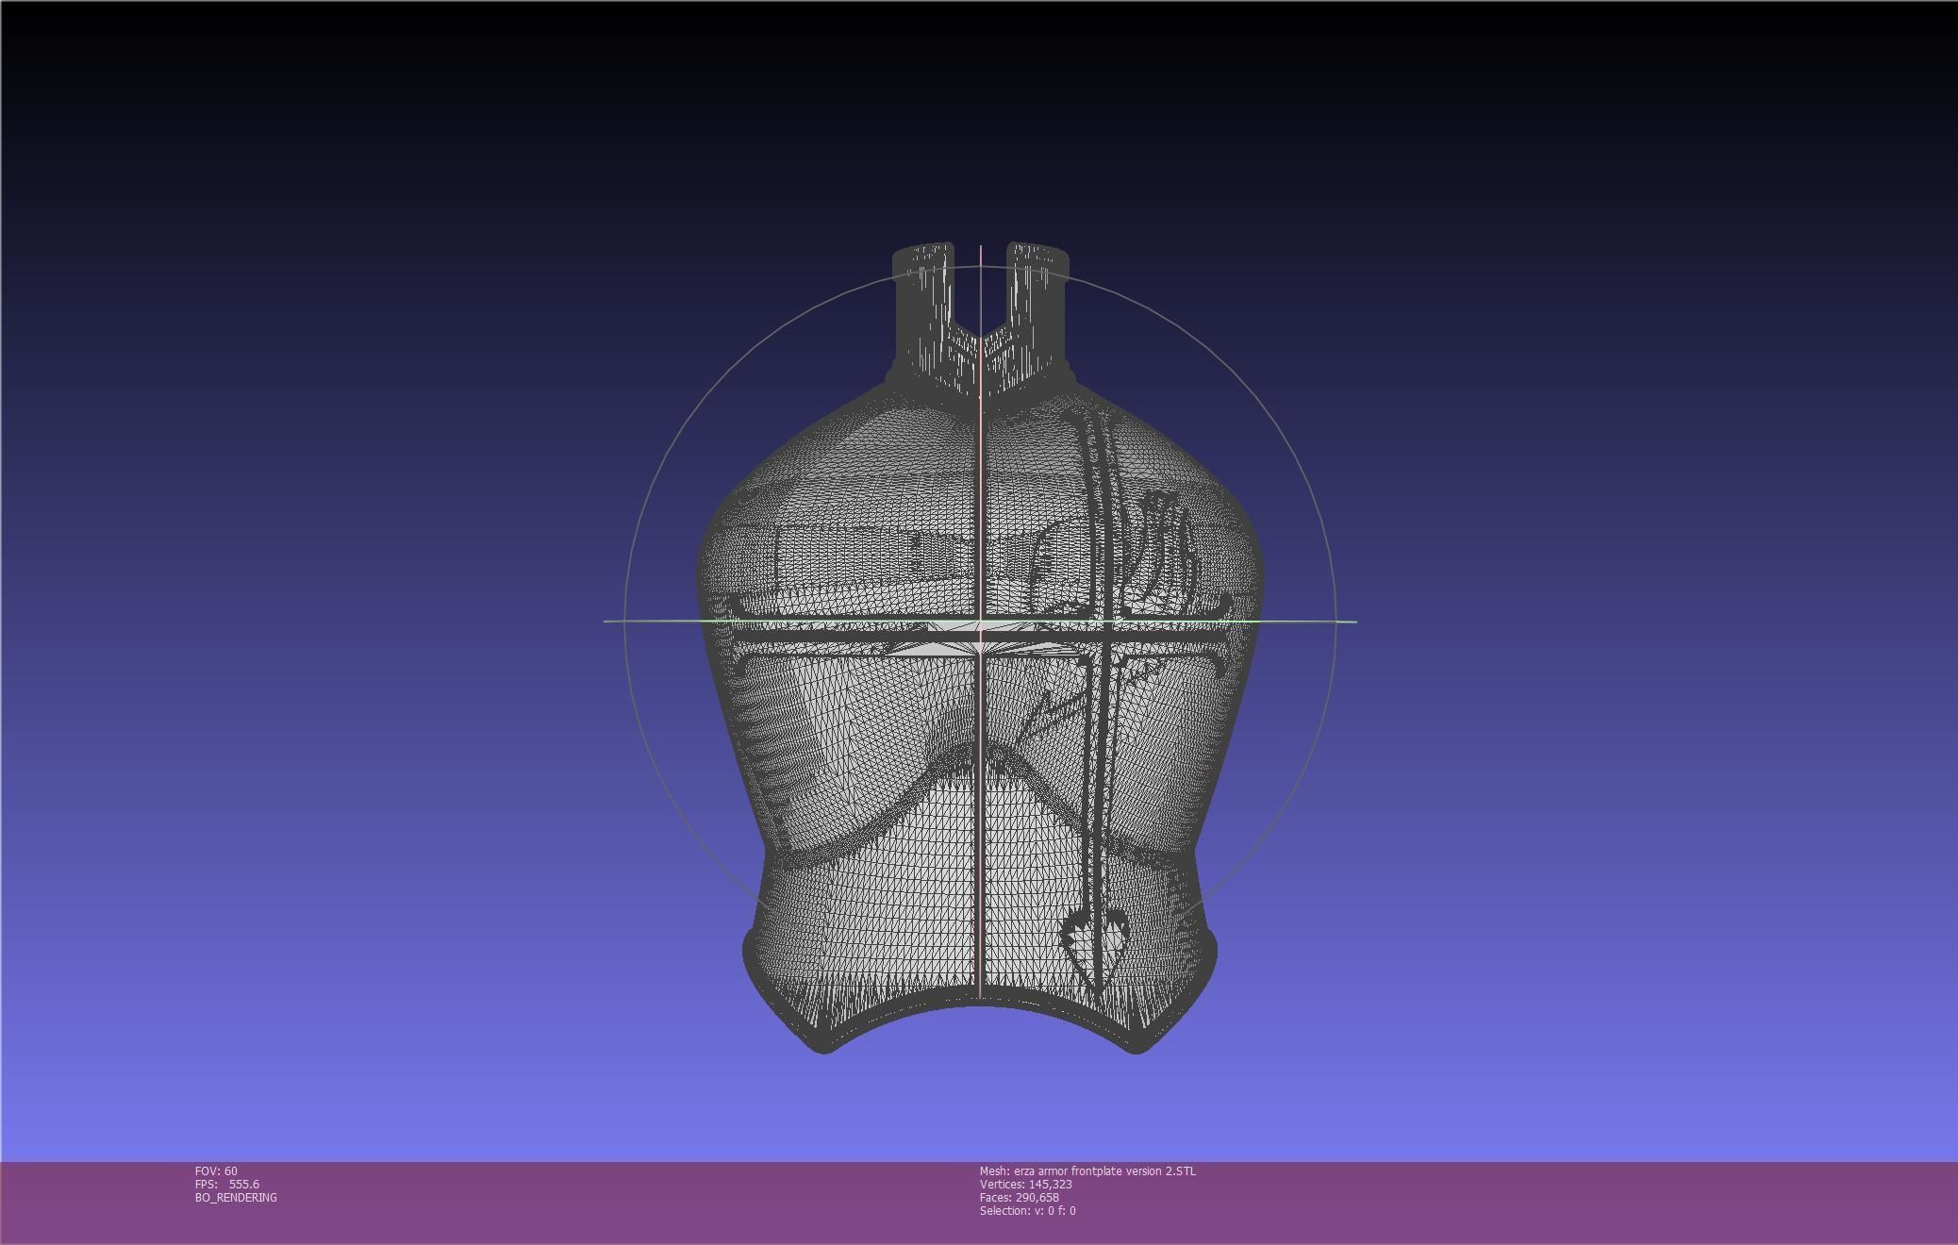Click the FPS: 555.6 readout
The image size is (1958, 1245).
point(227,1185)
